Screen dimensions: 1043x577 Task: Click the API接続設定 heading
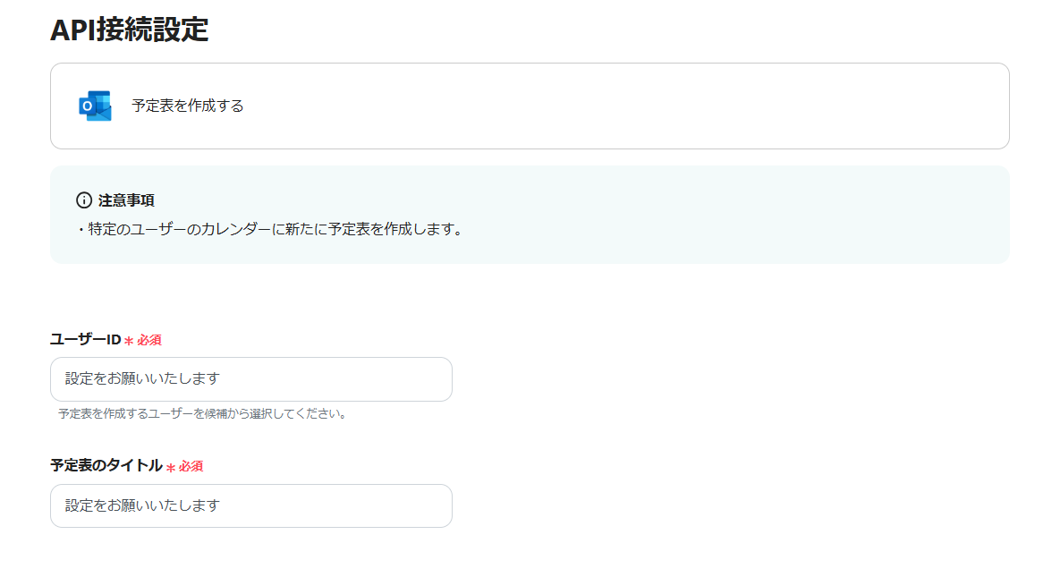(130, 30)
